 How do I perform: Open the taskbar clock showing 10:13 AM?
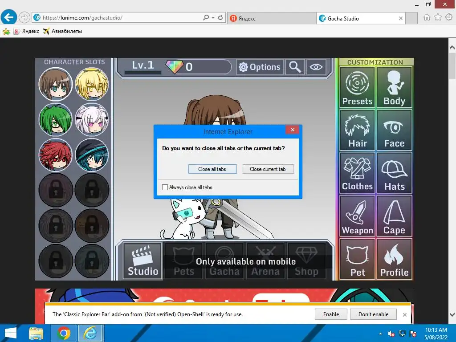click(x=436, y=333)
